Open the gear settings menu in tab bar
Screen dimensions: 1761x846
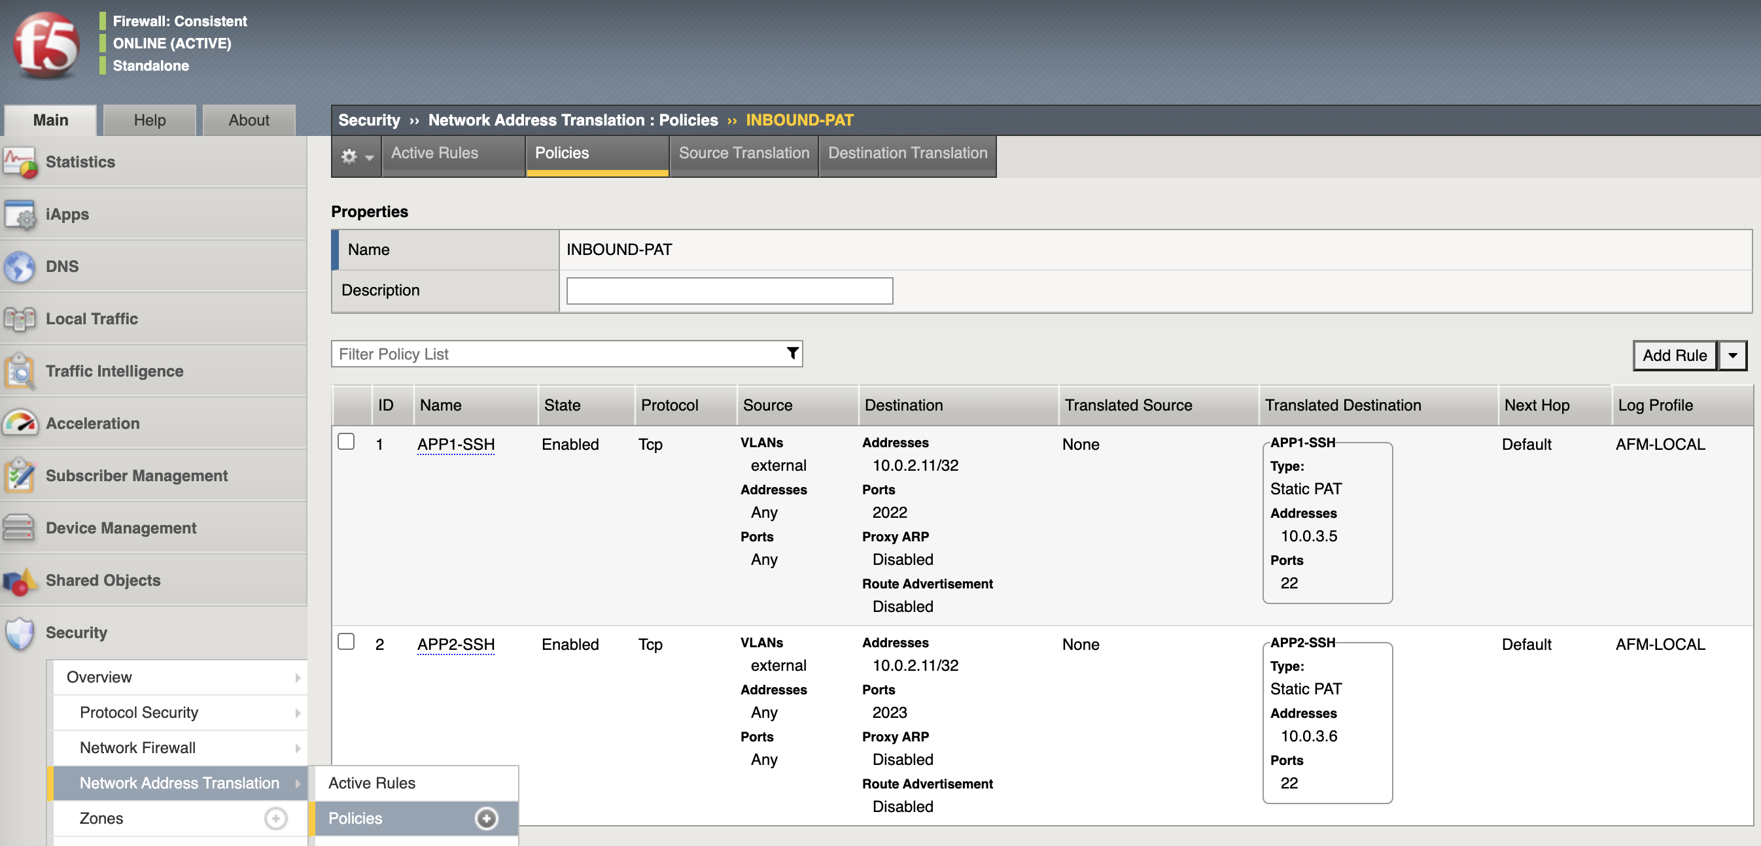pyautogui.click(x=357, y=156)
